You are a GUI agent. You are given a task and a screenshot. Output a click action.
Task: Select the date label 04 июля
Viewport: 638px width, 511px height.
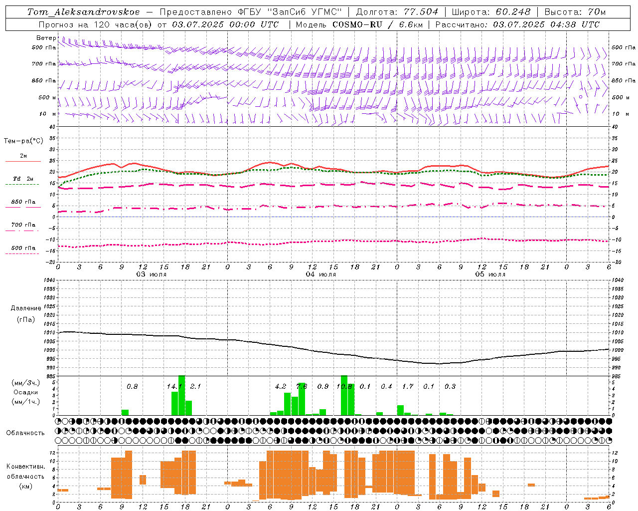pos(321,274)
